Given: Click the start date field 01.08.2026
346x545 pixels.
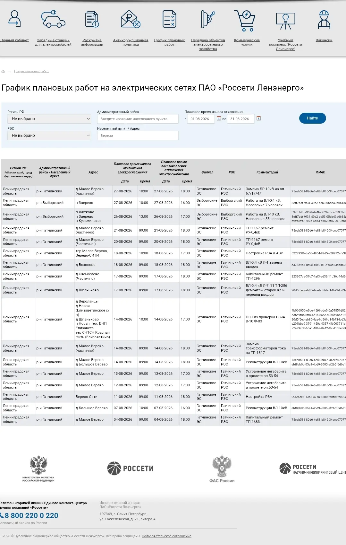Looking at the screenshot, I should click(x=201, y=119).
